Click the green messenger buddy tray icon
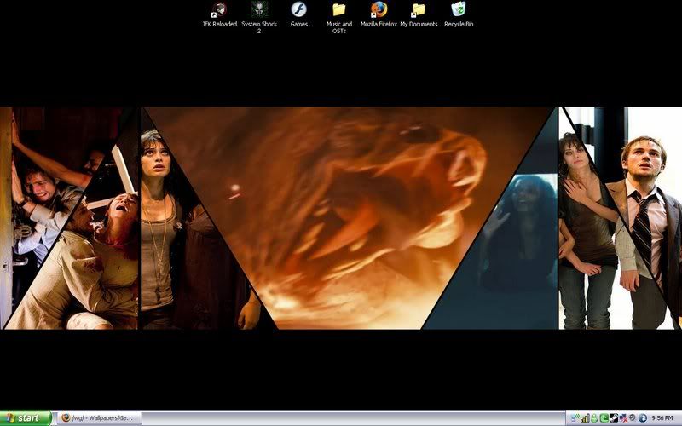The image size is (682, 426). click(594, 418)
